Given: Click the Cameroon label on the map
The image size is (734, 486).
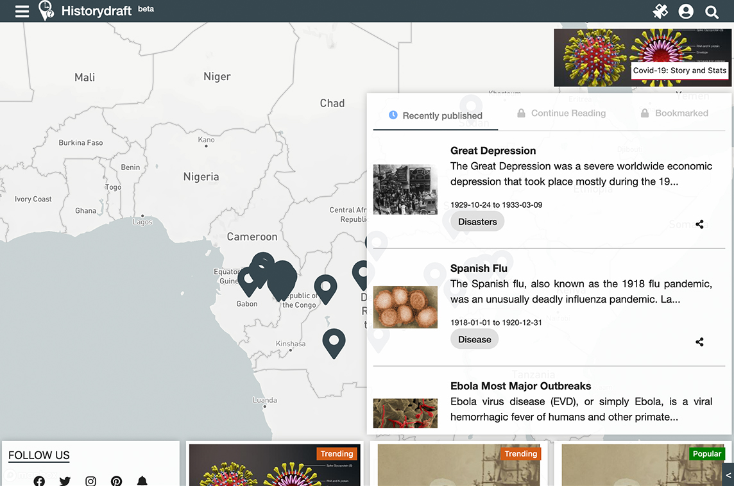Looking at the screenshot, I should click(x=252, y=237).
